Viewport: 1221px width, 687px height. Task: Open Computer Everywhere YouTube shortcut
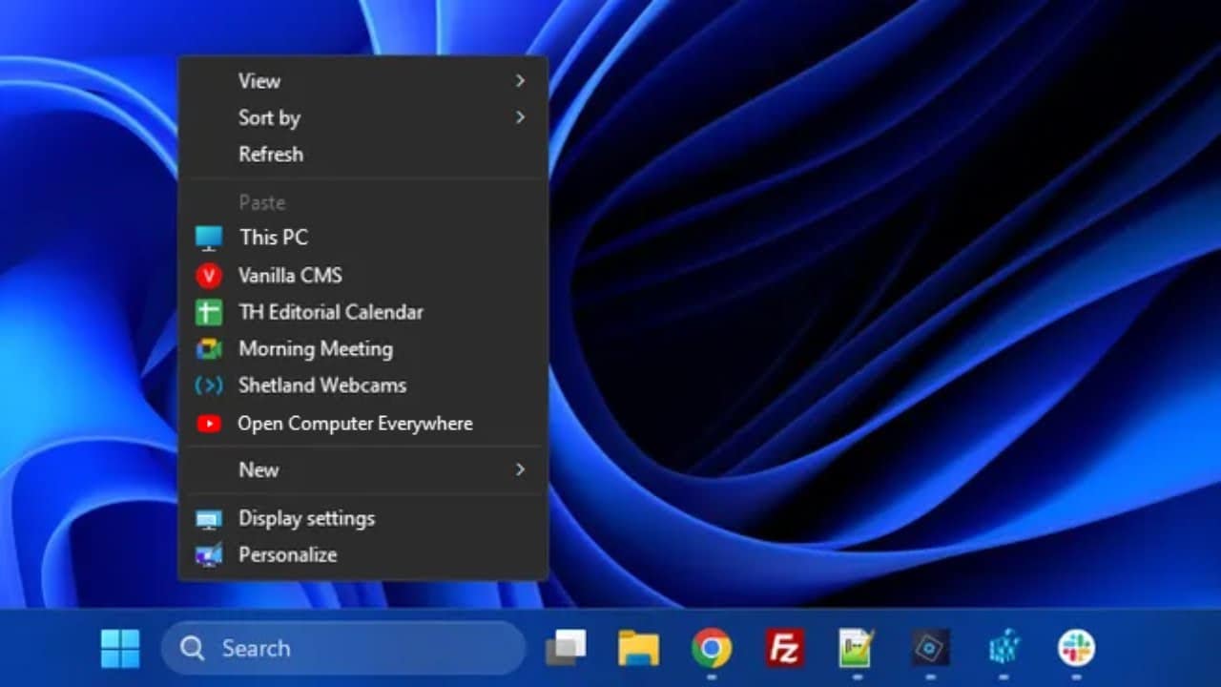coord(355,423)
